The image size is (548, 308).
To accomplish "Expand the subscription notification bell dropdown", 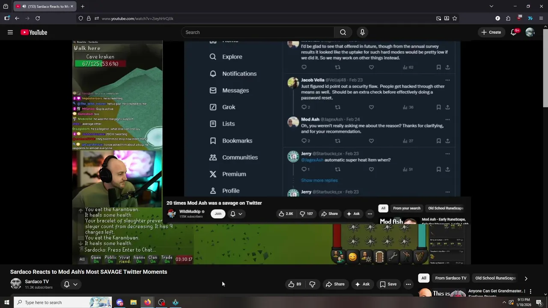I will (x=71, y=284).
